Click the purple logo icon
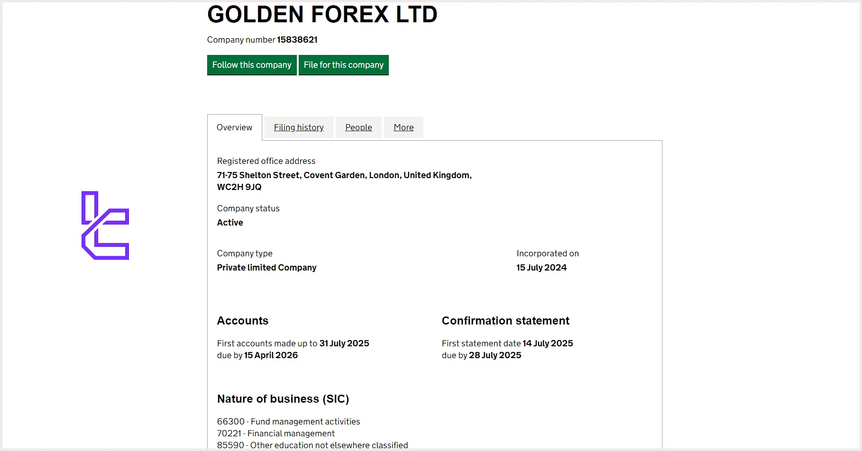862x451 pixels. [105, 225]
